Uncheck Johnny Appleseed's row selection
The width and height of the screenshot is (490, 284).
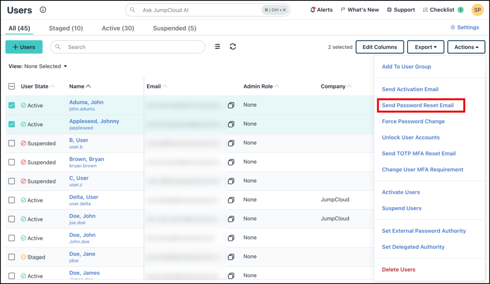click(11, 124)
